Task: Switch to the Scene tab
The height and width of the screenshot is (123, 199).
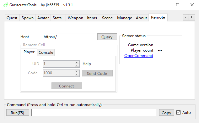Action: coord(107,18)
